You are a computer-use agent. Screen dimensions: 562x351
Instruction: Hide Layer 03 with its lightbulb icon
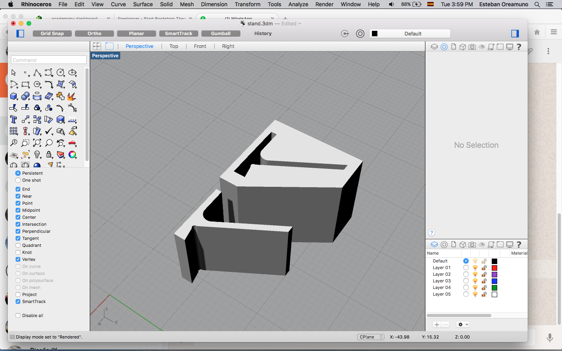pyautogui.click(x=475, y=281)
